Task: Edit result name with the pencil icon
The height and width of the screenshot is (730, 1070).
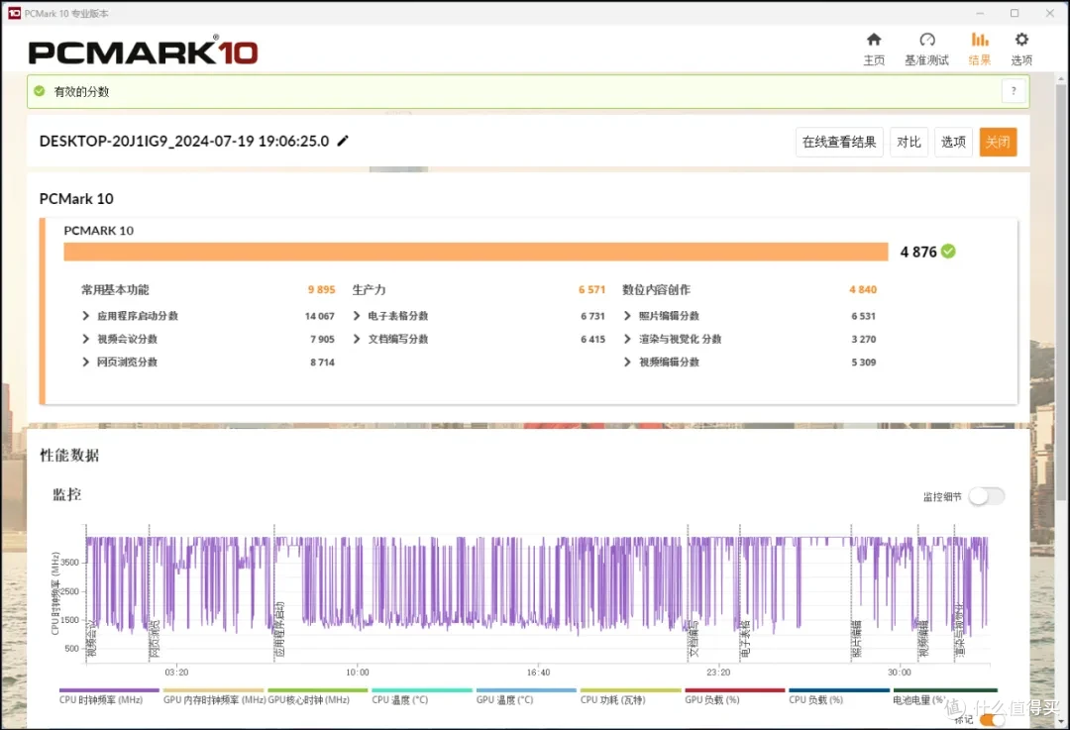Action: (343, 141)
